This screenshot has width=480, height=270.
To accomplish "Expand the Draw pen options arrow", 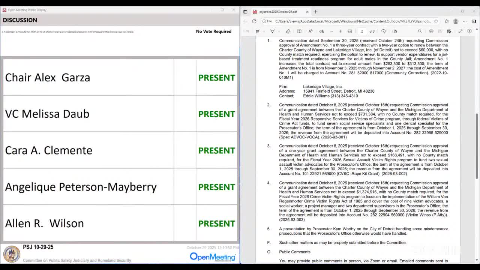I will coord(279,31).
